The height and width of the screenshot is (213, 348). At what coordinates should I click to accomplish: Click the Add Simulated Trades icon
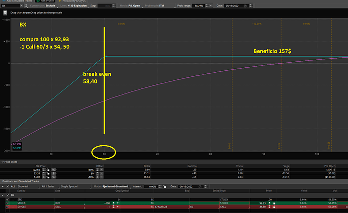tap(3, 1)
